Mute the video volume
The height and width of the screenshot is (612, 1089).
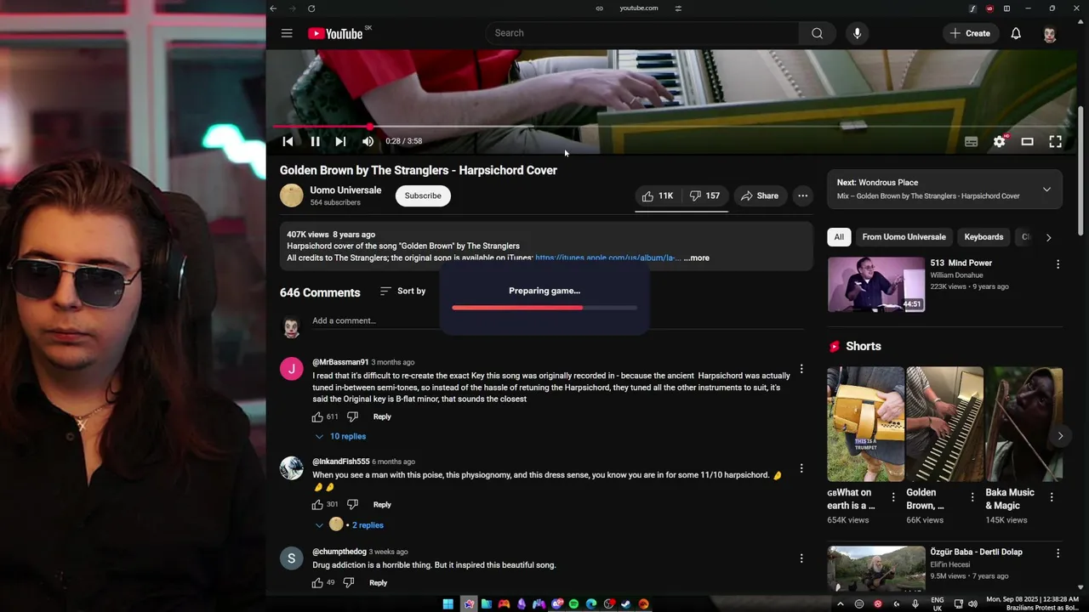click(x=368, y=142)
